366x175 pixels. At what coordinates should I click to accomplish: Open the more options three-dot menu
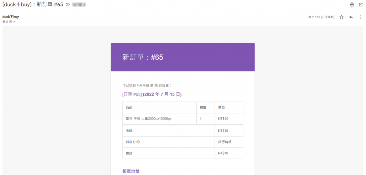[361, 17]
